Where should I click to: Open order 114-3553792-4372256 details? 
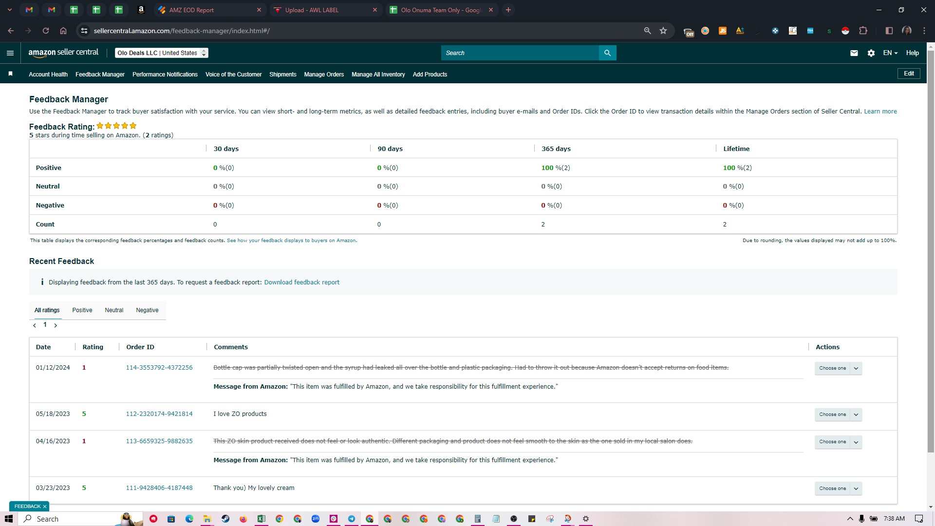(x=159, y=368)
